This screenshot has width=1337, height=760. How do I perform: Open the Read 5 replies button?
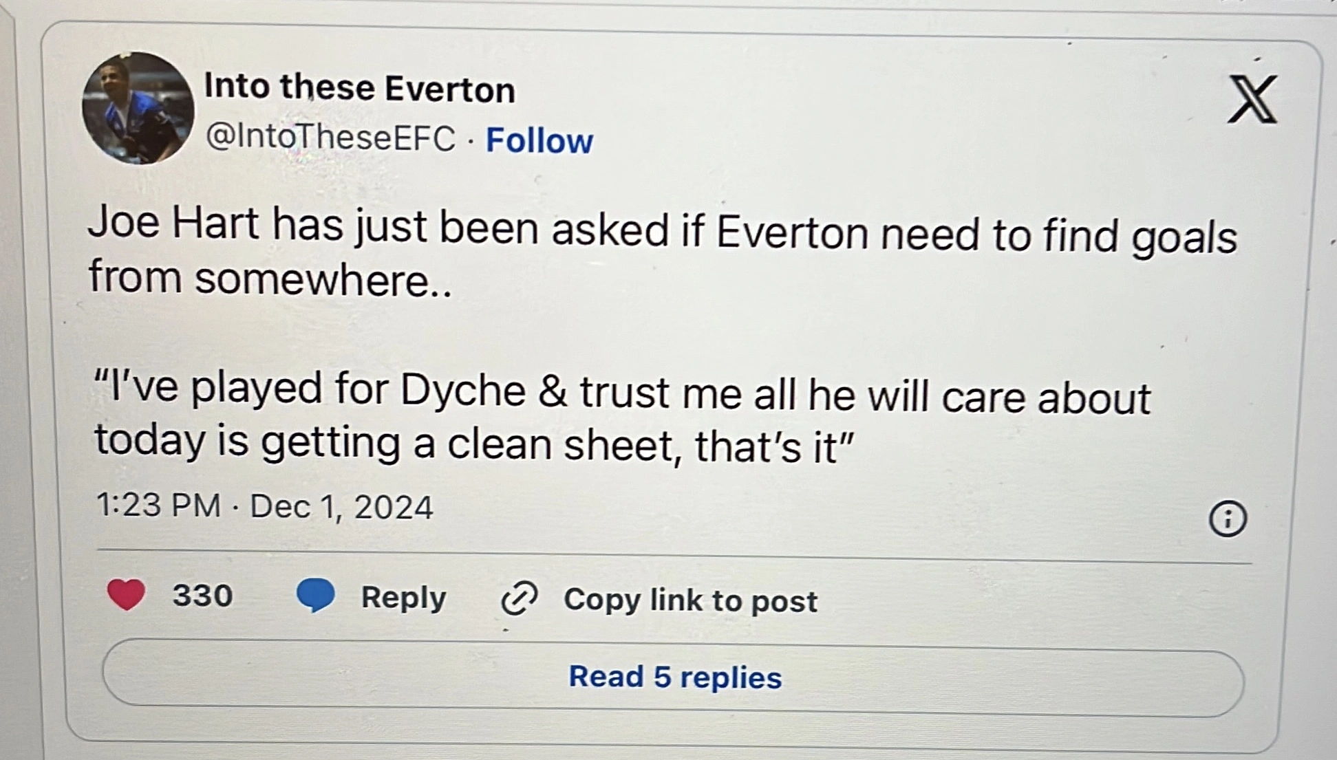click(x=674, y=677)
